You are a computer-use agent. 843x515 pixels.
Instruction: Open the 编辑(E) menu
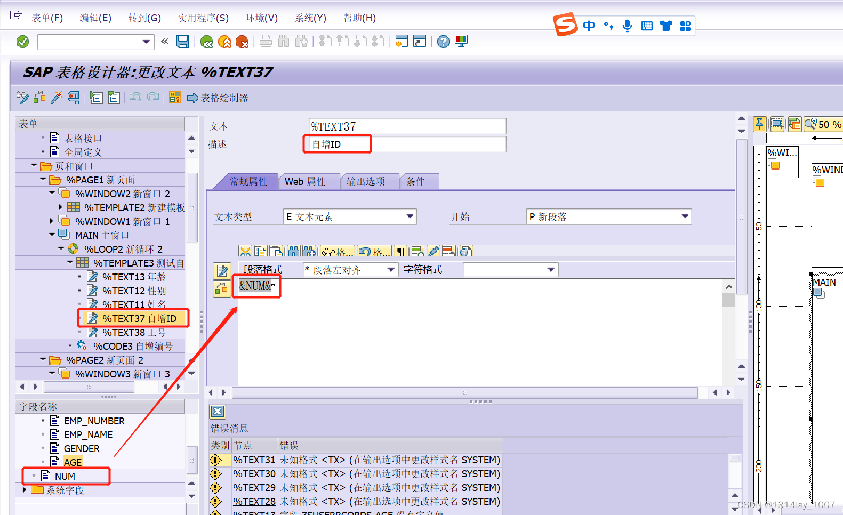(95, 18)
